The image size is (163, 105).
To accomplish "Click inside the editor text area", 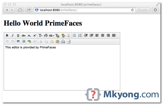I will 62,67.
